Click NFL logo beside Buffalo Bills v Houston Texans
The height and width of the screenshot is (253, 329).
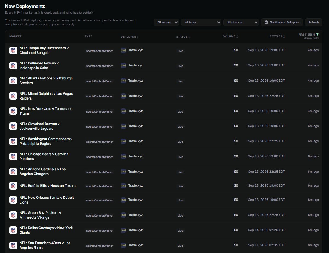[13, 186]
